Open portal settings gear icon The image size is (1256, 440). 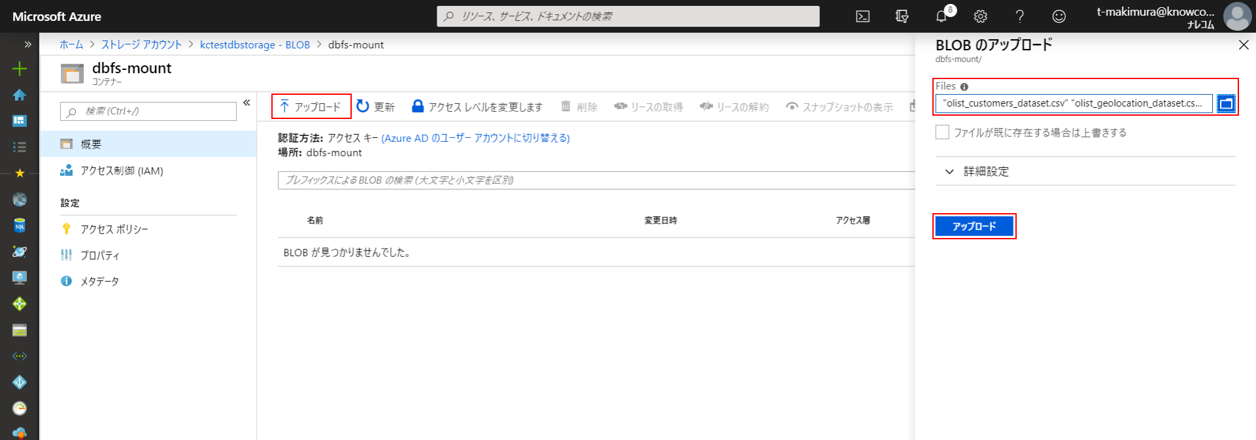[980, 16]
